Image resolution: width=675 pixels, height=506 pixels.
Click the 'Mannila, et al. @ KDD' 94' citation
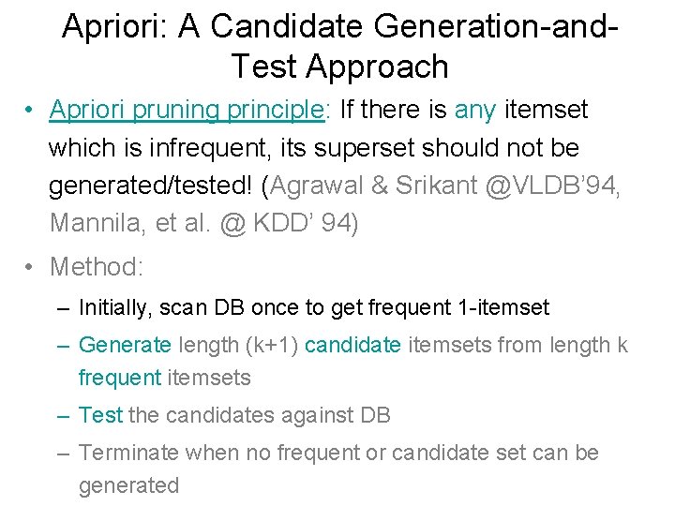(201, 223)
